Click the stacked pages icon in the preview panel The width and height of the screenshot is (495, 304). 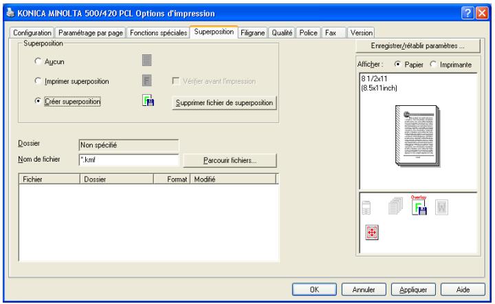[395, 206]
